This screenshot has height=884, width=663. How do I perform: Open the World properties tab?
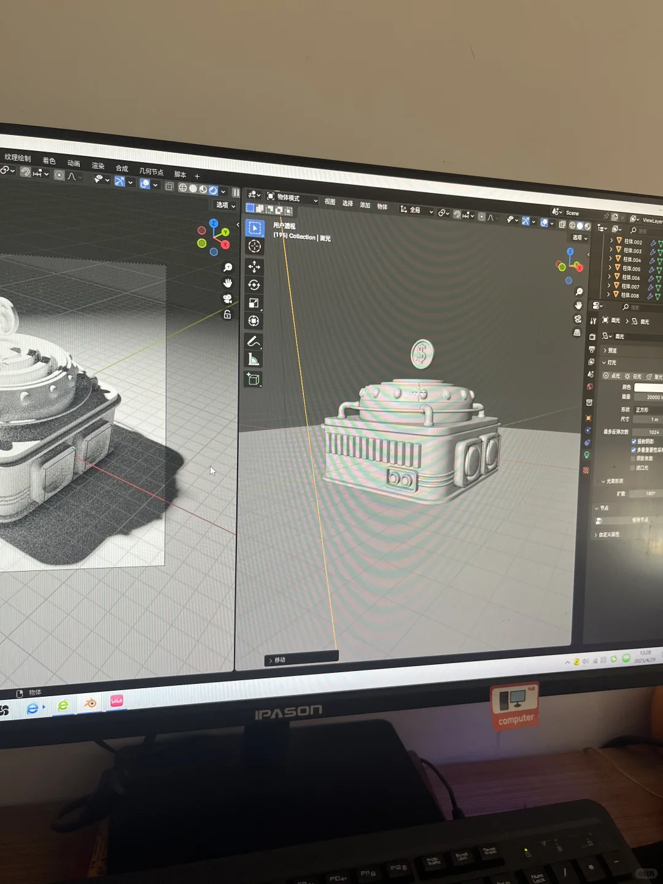point(590,387)
